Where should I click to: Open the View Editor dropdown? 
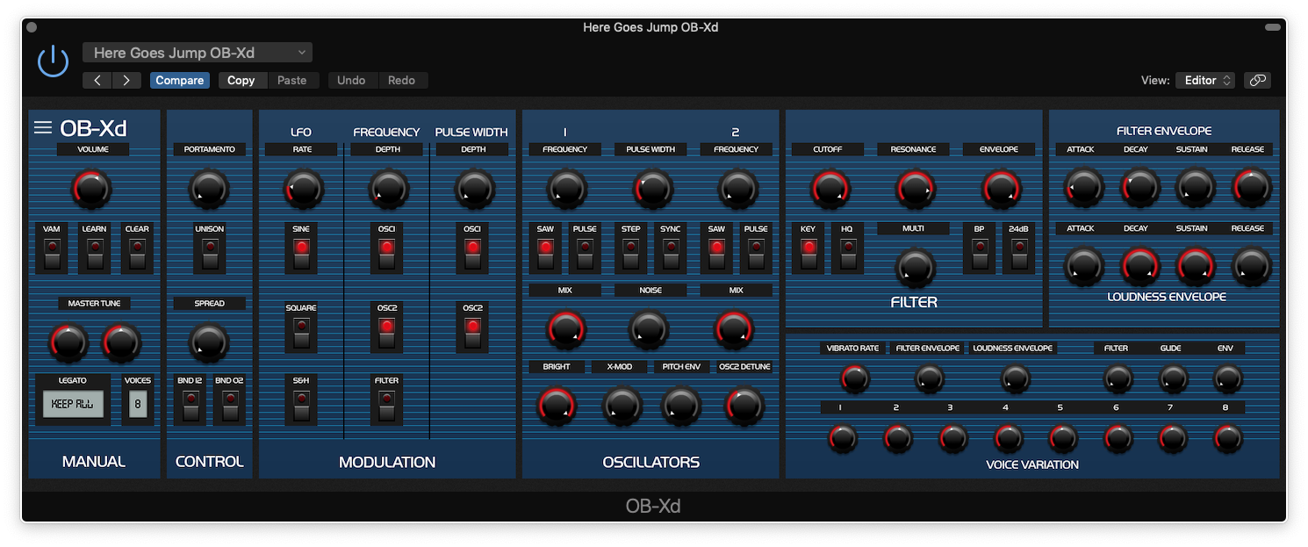coord(1204,80)
